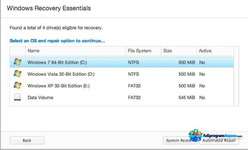Viewport: 248px width, 150px height.
Task: Click the 545 MiB size cell
Action: pos(187,97)
